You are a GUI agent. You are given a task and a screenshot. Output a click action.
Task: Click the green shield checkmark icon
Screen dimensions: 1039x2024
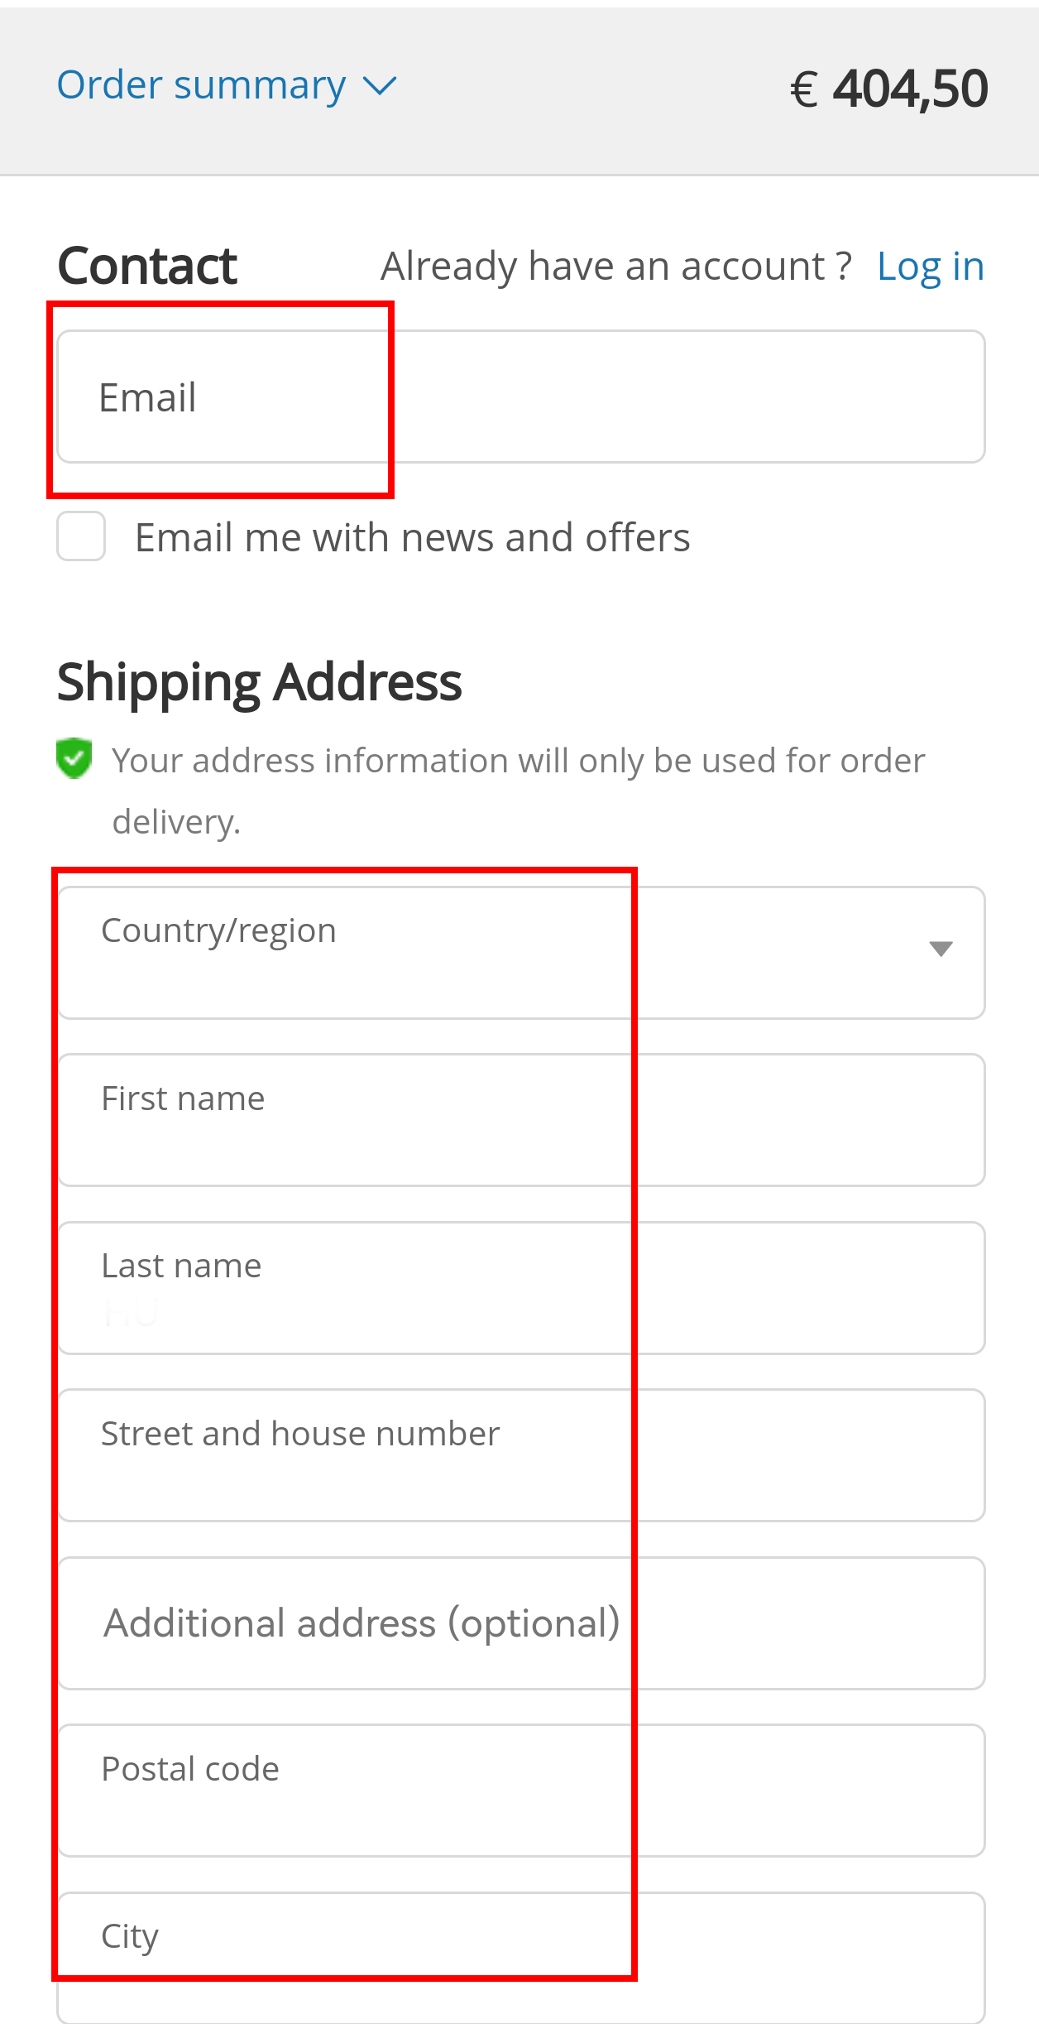click(74, 758)
